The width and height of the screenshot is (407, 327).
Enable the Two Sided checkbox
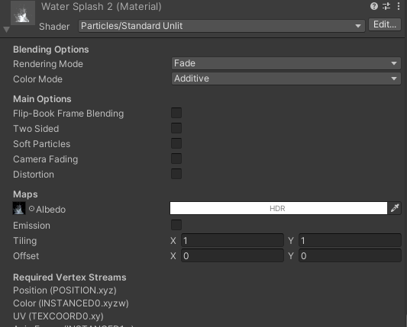tap(176, 128)
